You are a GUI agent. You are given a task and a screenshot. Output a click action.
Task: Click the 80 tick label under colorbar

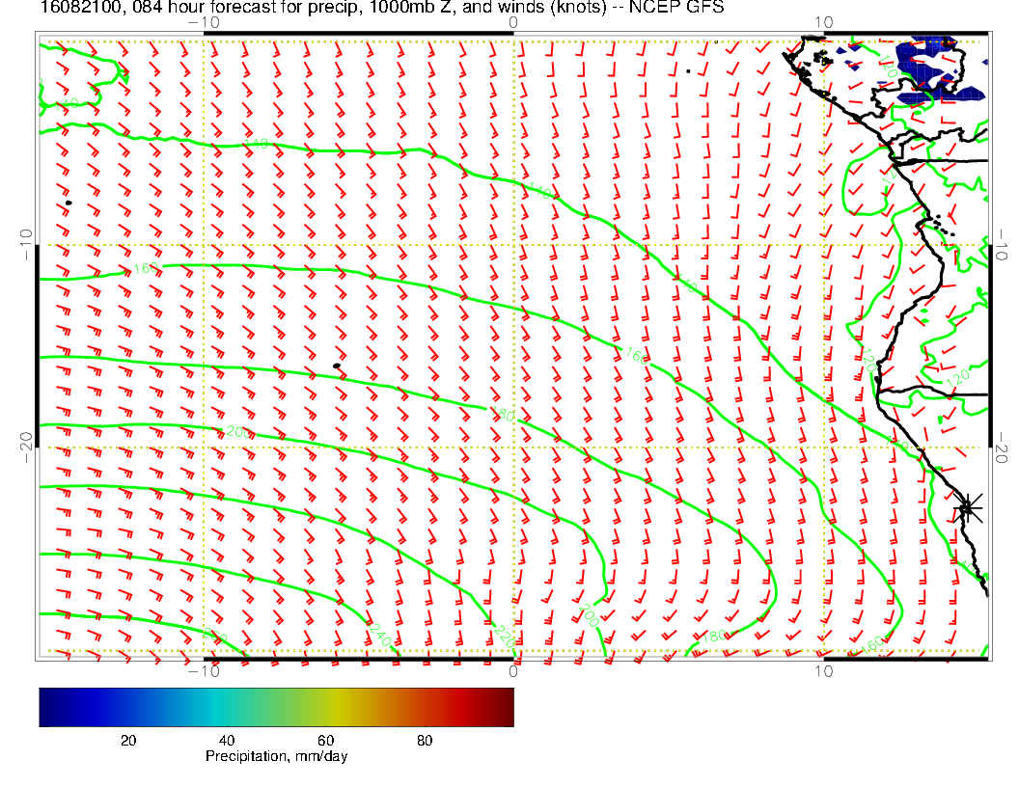424,740
